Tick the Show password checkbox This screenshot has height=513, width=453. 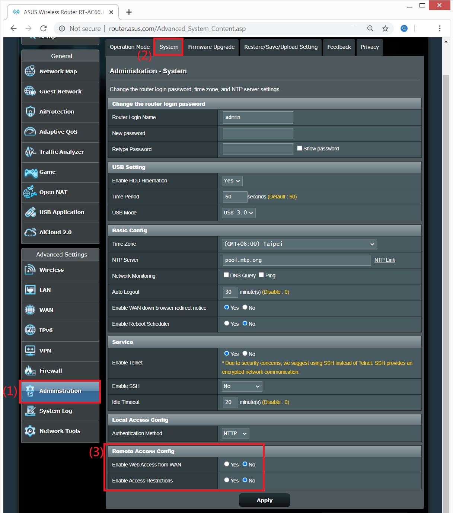[300, 148]
